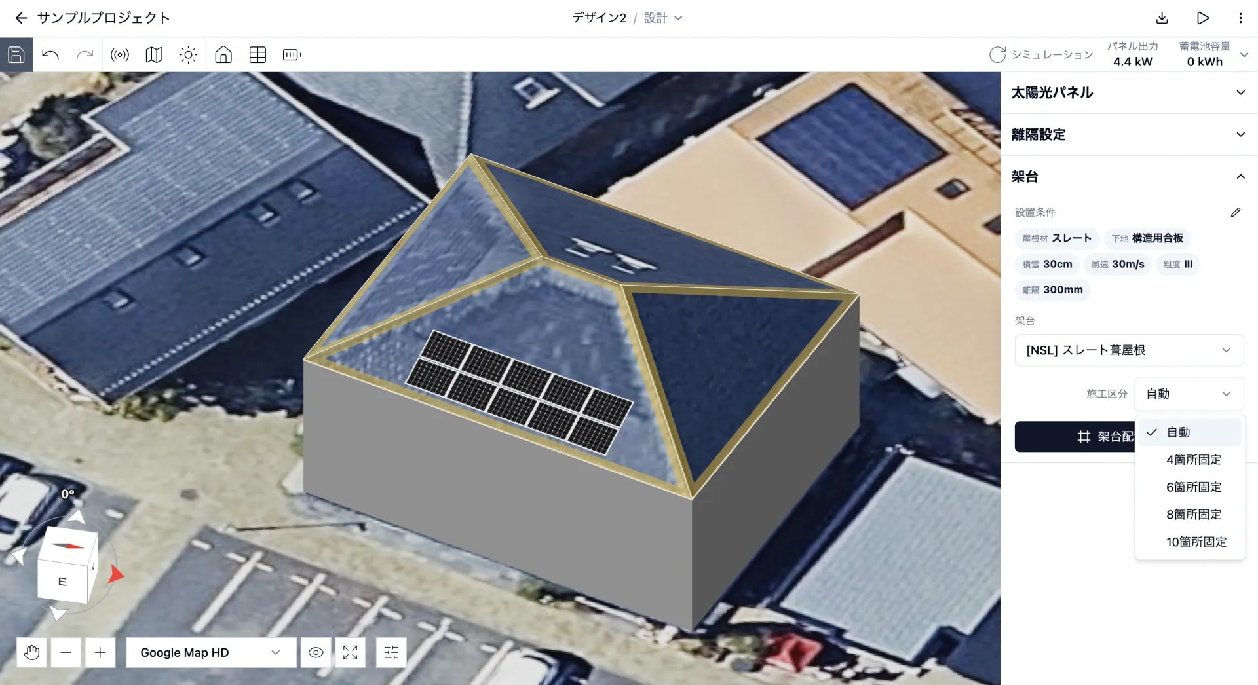Select the solar panel grid tool
Screen dimensions: 1258x685
[x=257, y=54]
